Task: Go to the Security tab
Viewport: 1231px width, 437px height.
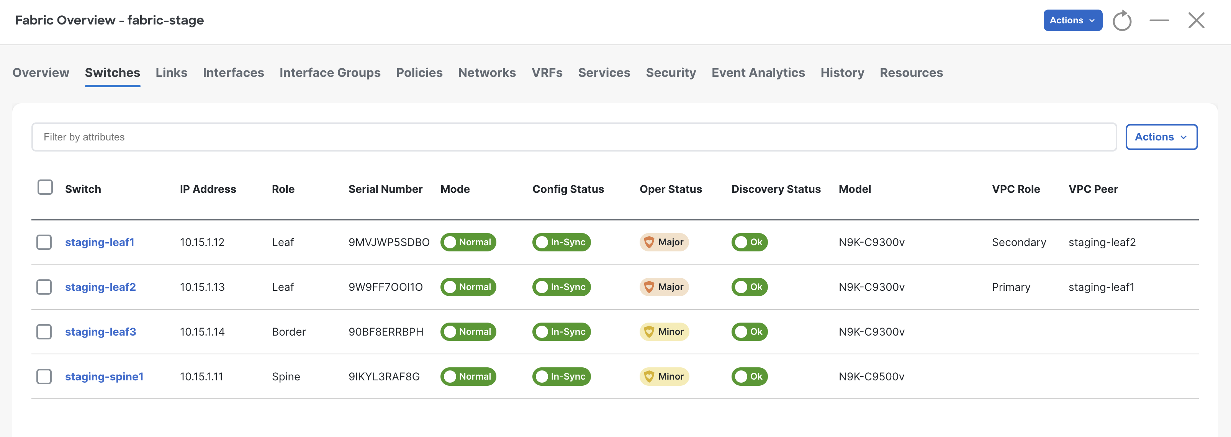Action: tap(670, 73)
